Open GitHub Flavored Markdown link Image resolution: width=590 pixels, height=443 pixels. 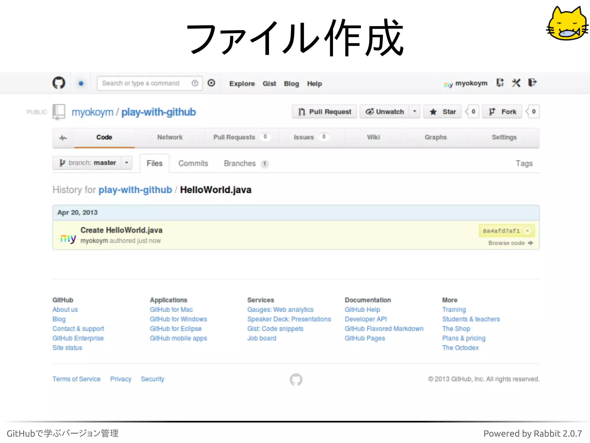pos(384,329)
